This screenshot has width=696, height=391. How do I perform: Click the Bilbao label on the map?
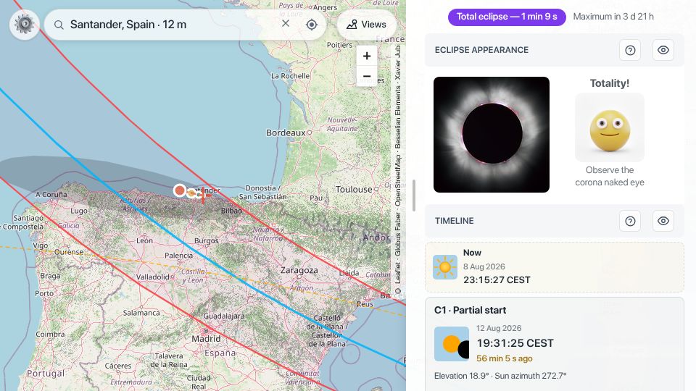pyautogui.click(x=232, y=211)
